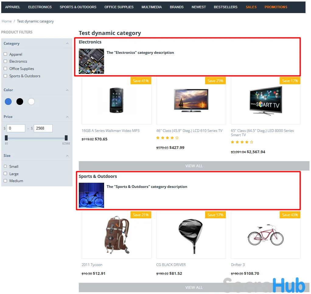Screen dimensions: 311x294
Task: Collapse the Color filter chevron
Action: click(x=67, y=90)
